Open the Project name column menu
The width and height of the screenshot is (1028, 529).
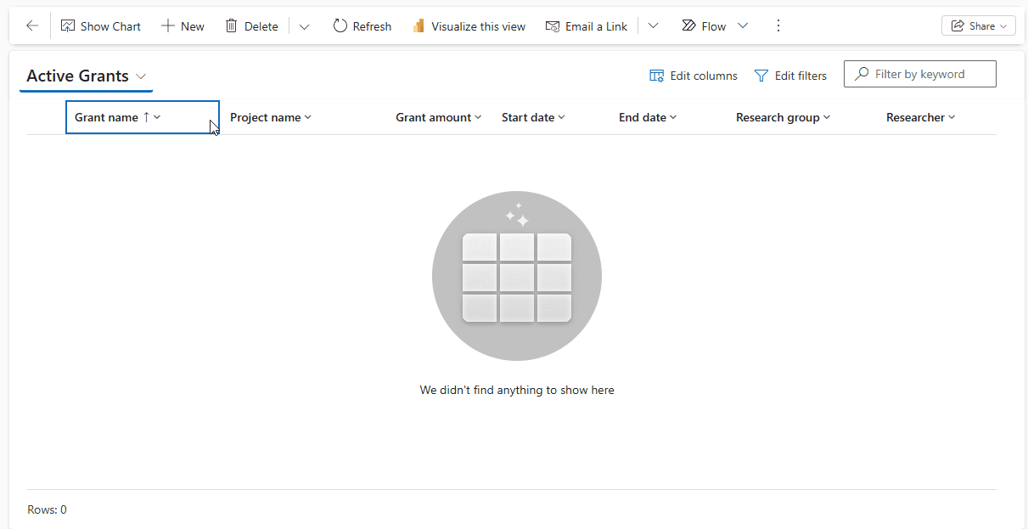tap(271, 117)
